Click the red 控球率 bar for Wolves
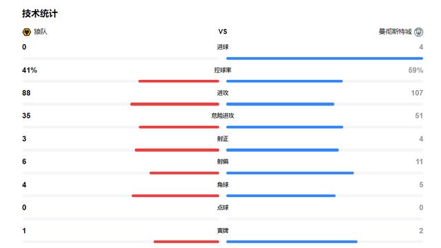 pos(178,81)
